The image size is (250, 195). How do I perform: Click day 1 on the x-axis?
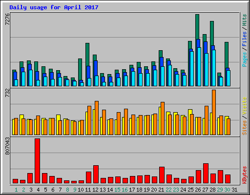pyautogui.click(x=16, y=190)
